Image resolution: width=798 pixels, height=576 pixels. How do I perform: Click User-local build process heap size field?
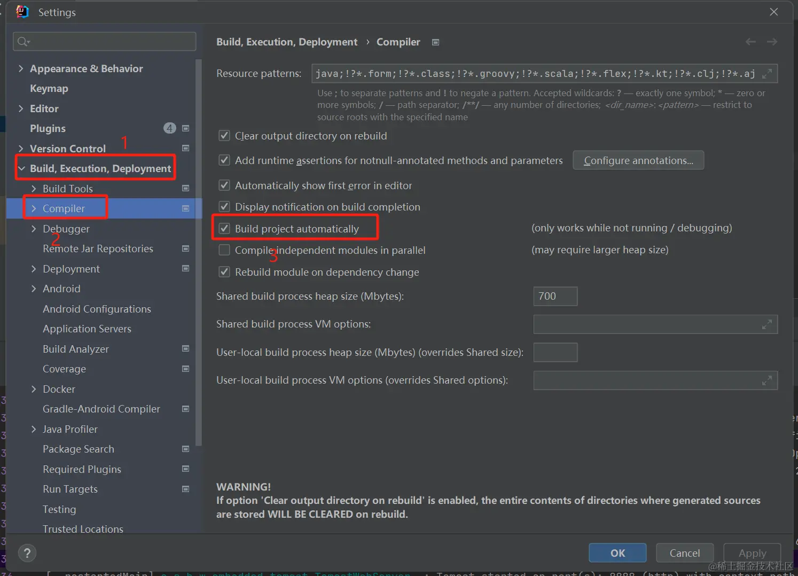pos(556,353)
